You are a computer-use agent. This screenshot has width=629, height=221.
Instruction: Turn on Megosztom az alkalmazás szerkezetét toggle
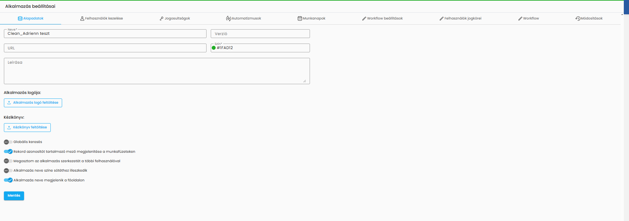(x=8, y=161)
